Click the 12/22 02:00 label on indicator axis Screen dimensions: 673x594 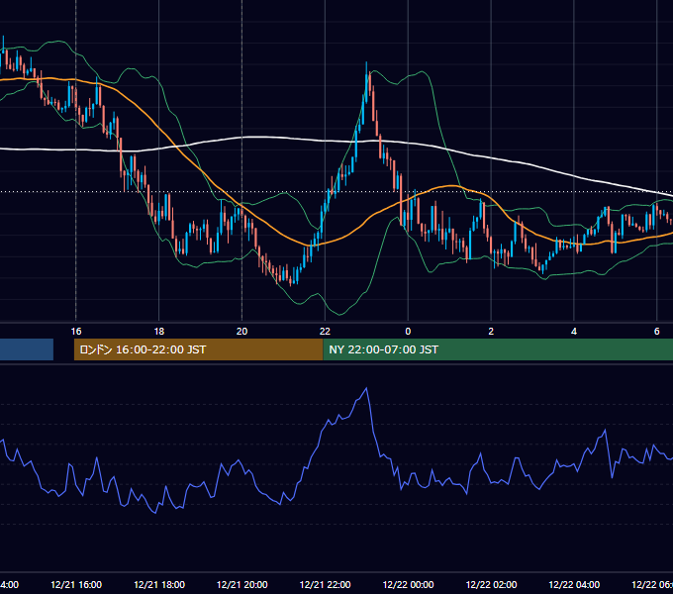coord(491,584)
